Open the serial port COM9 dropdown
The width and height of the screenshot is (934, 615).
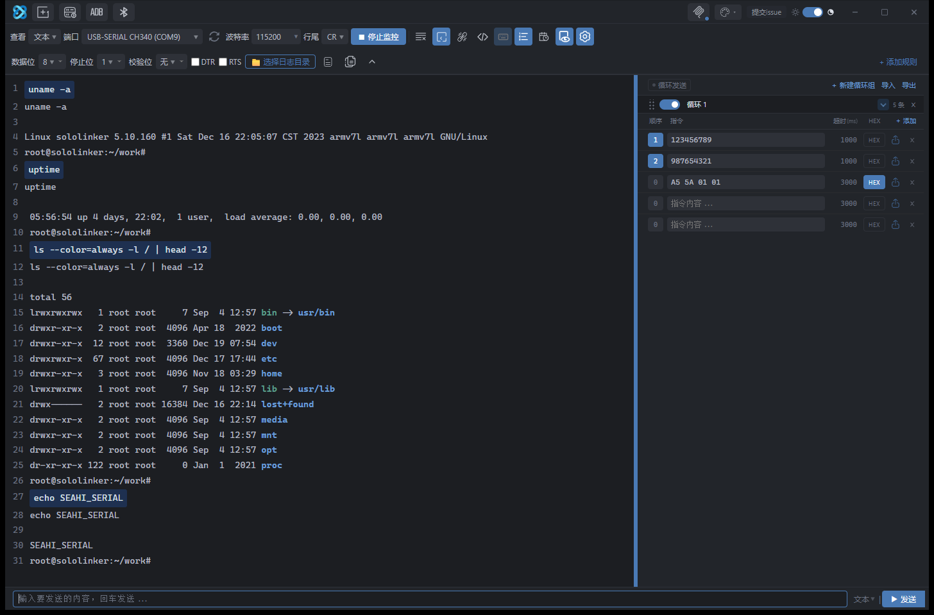click(x=142, y=37)
